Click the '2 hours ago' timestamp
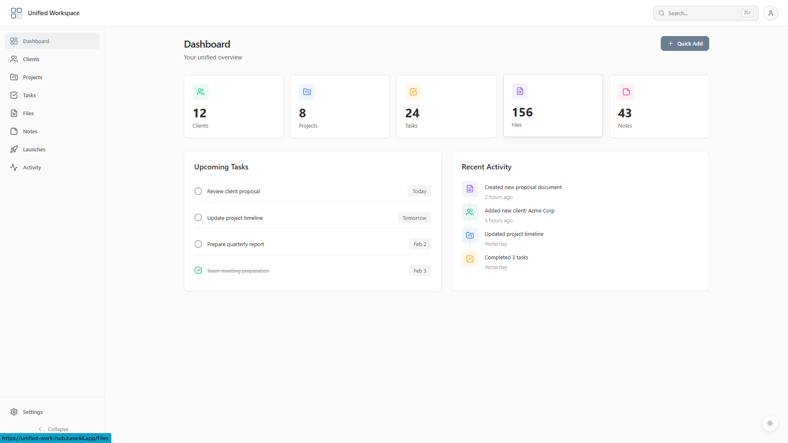Screen dimensions: 788x443 499,197
